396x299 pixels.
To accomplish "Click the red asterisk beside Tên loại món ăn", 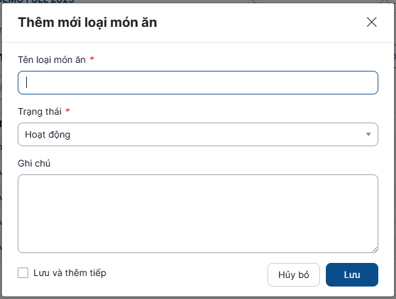I will pos(92,60).
